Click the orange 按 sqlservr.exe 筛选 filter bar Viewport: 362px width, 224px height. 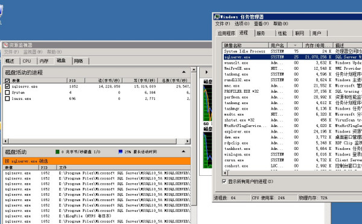[97, 161]
